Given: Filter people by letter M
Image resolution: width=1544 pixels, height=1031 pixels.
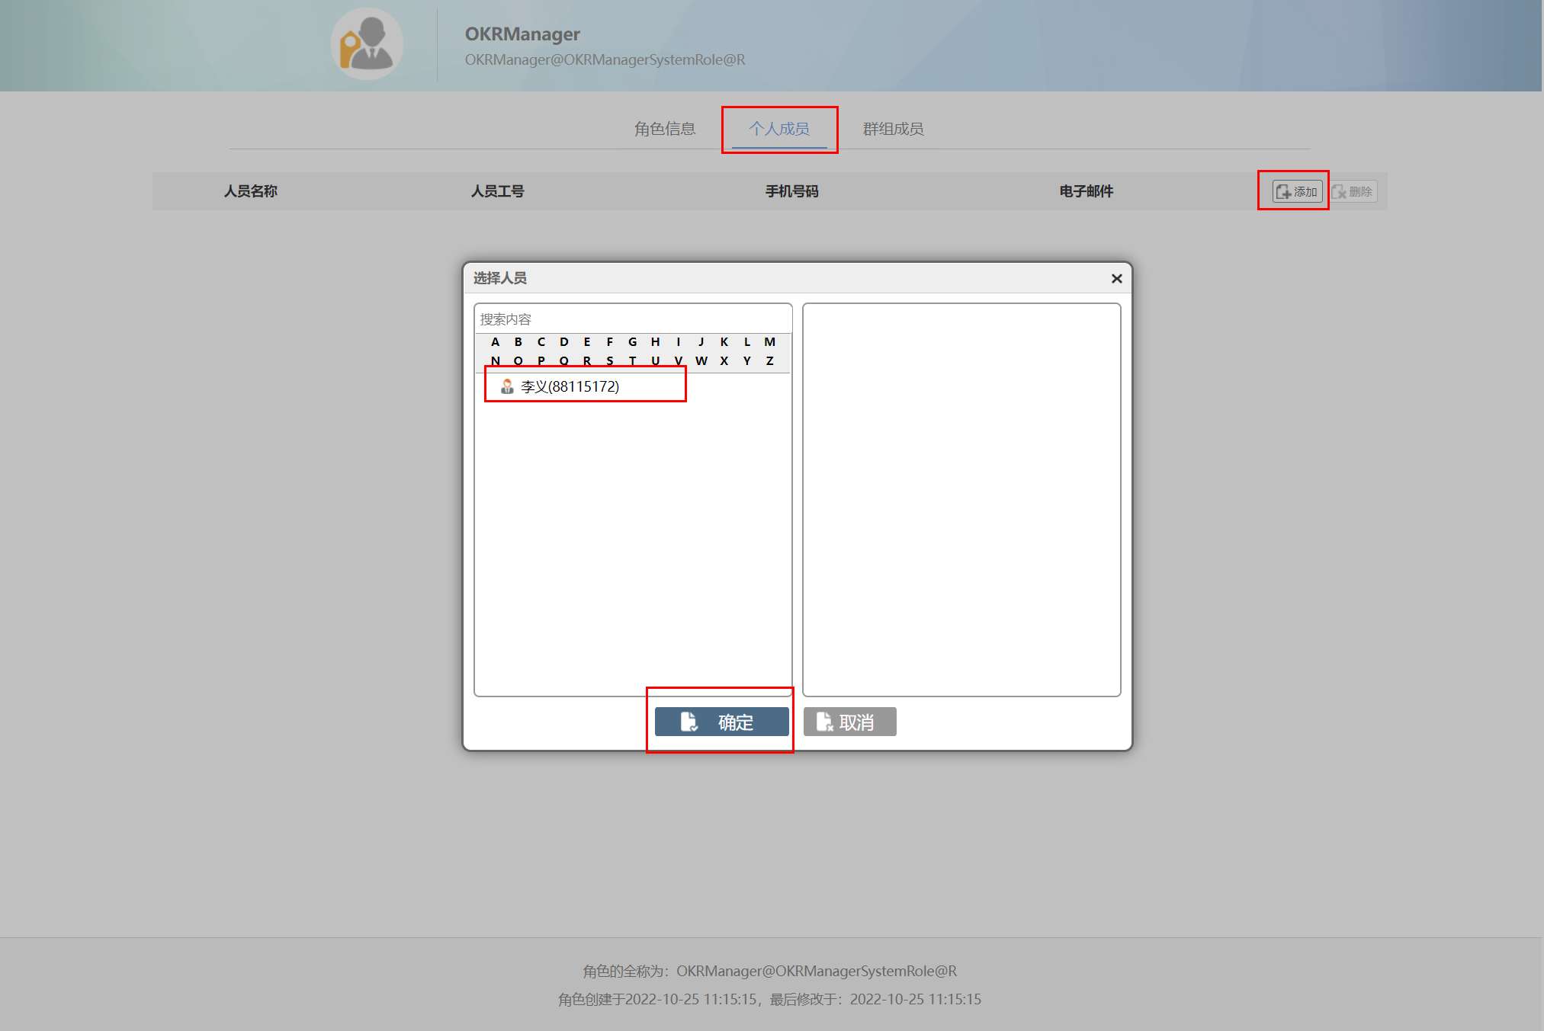Looking at the screenshot, I should point(770,342).
